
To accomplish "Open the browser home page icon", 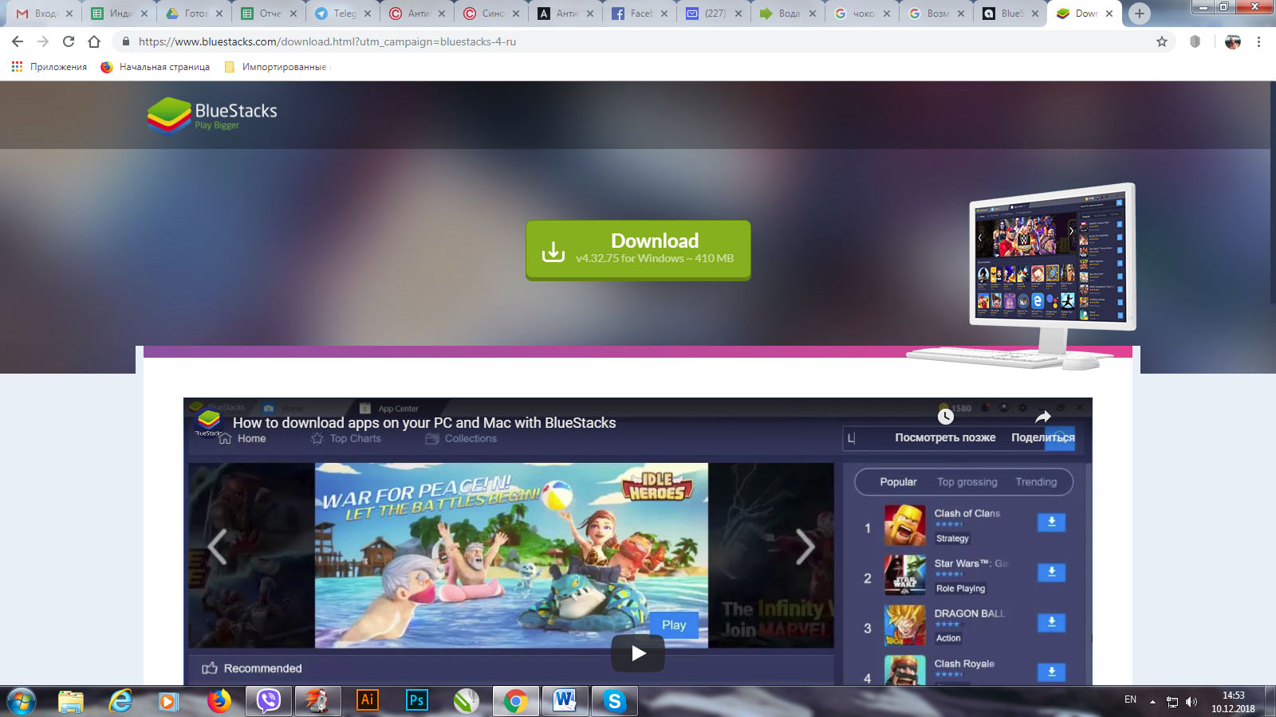I will point(94,41).
